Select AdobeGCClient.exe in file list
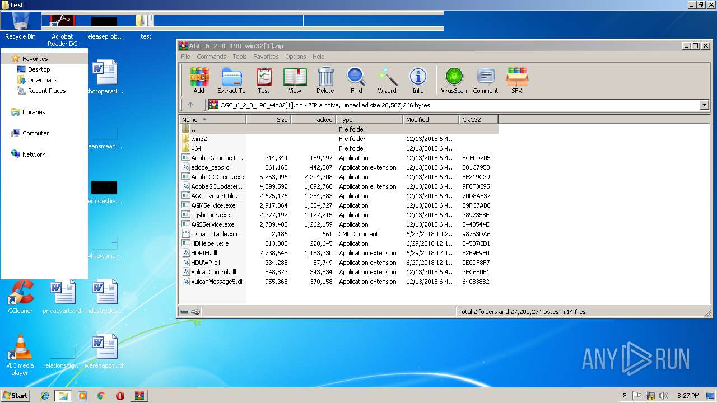The height and width of the screenshot is (403, 717). point(217,177)
